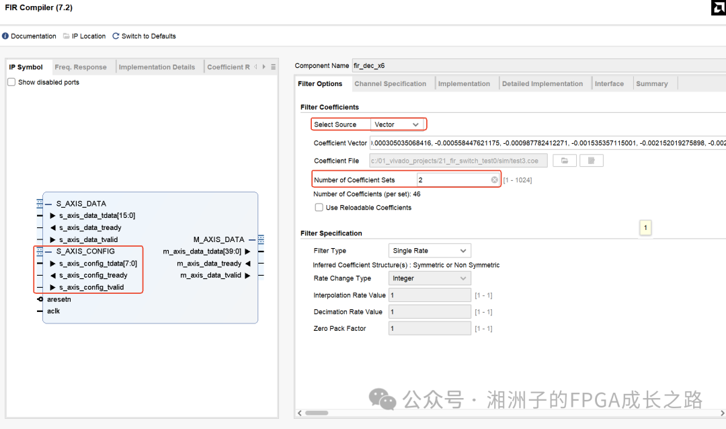Collapse the M_AXIS_DATA bus interface

tap(252, 239)
